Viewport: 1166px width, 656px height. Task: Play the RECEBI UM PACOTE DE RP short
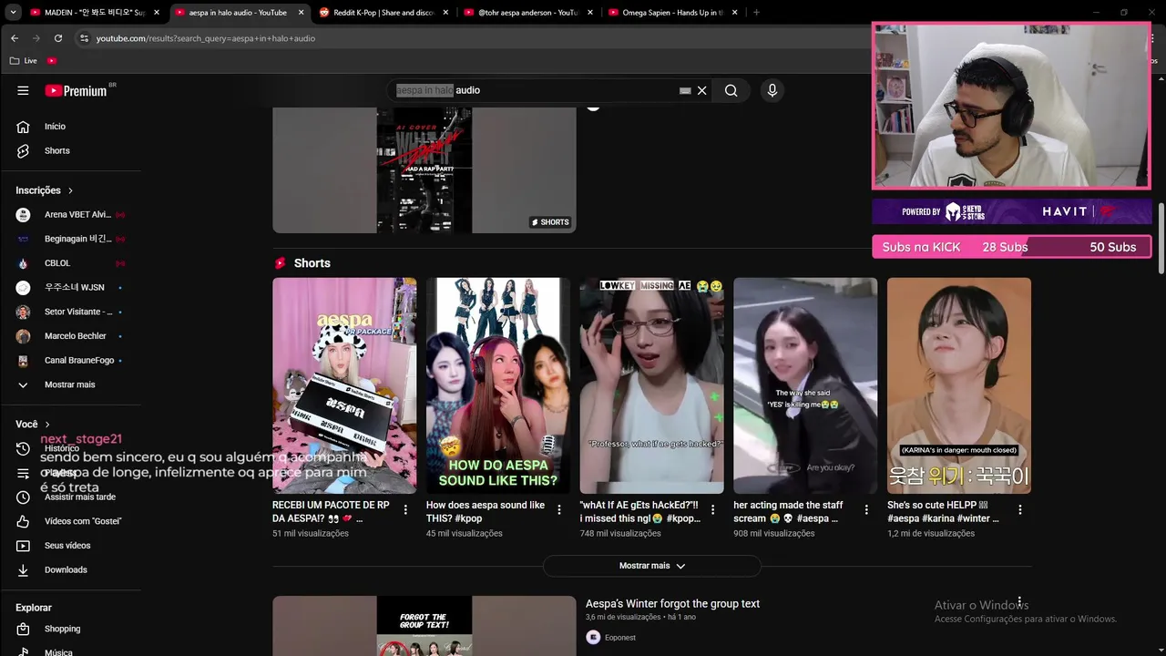click(344, 385)
